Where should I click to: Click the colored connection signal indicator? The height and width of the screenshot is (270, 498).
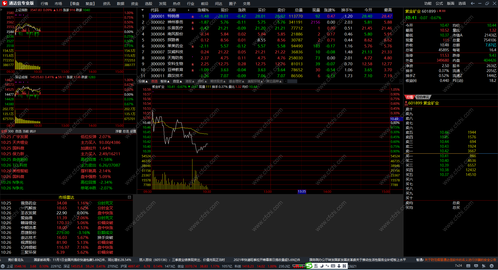[x=299, y=266]
